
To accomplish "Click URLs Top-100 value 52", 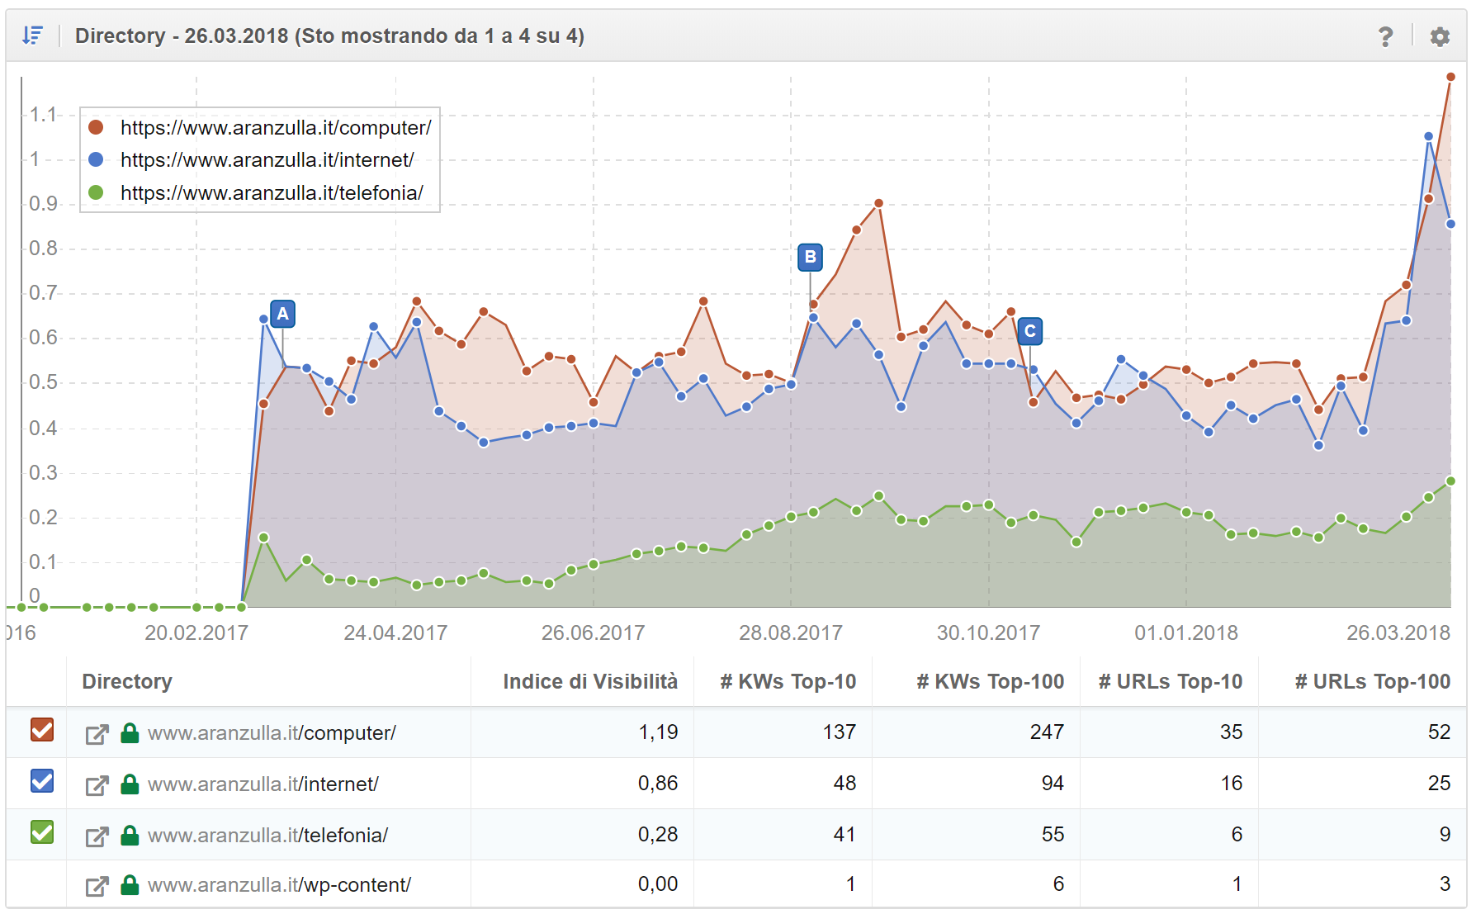I will tap(1439, 732).
